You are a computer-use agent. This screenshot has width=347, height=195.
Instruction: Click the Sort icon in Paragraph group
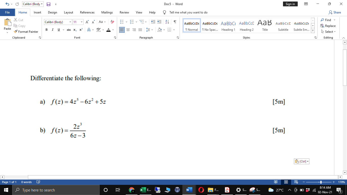pos(167,22)
